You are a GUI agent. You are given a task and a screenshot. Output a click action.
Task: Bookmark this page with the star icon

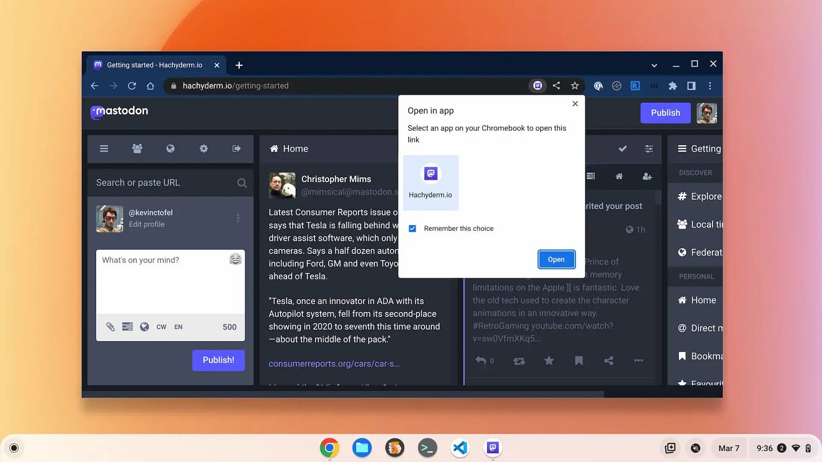575,86
